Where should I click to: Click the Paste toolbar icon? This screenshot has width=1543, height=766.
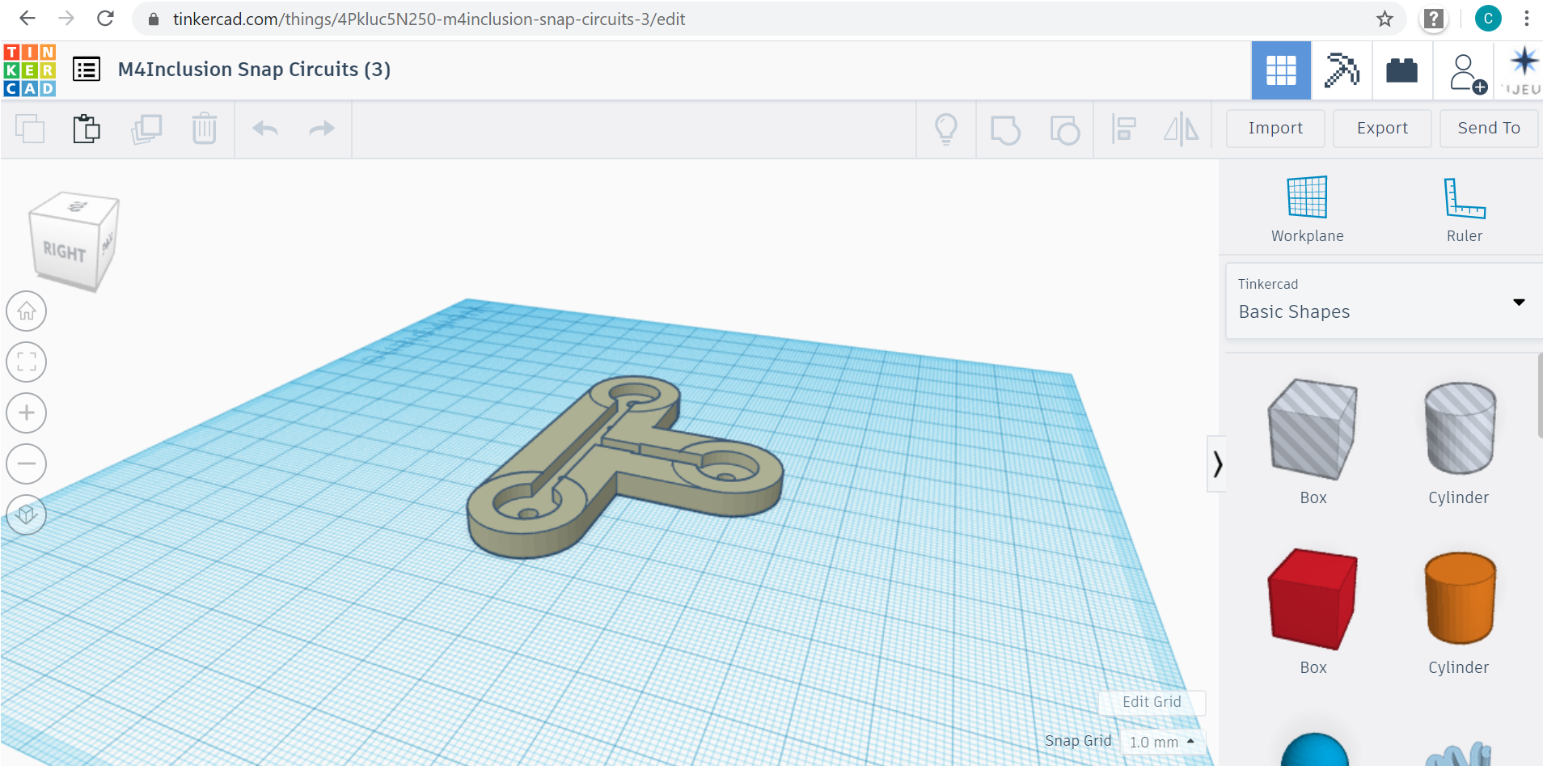[x=87, y=129]
